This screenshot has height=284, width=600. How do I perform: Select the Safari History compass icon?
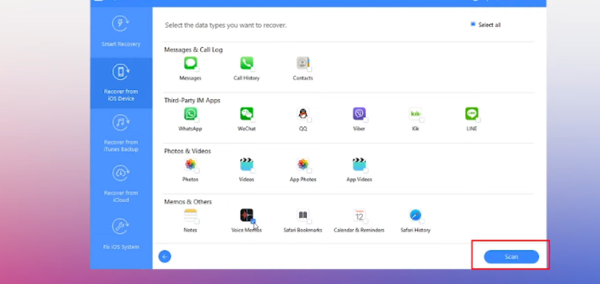(x=415, y=215)
